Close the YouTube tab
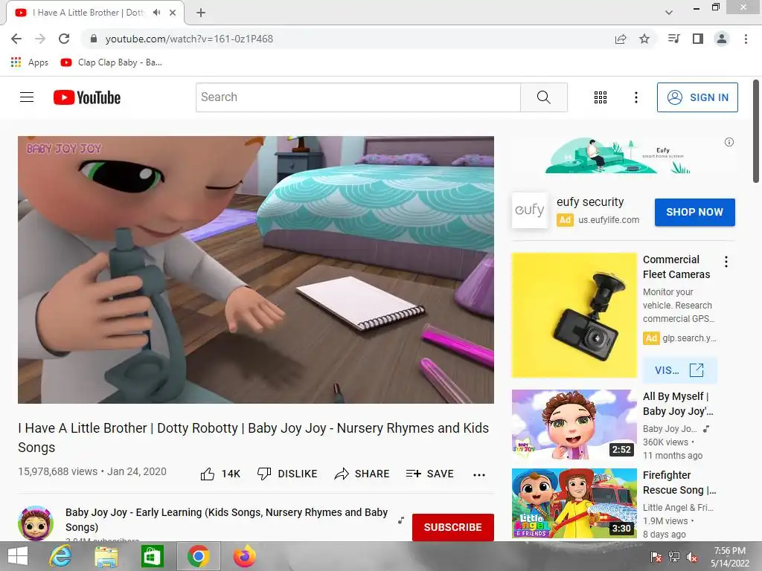The height and width of the screenshot is (571, 762). 173,13
